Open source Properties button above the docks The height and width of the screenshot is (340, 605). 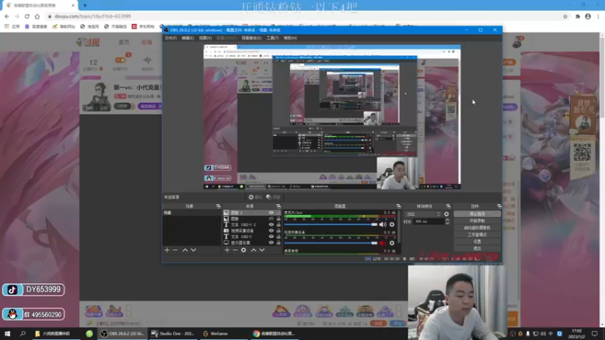(x=255, y=197)
